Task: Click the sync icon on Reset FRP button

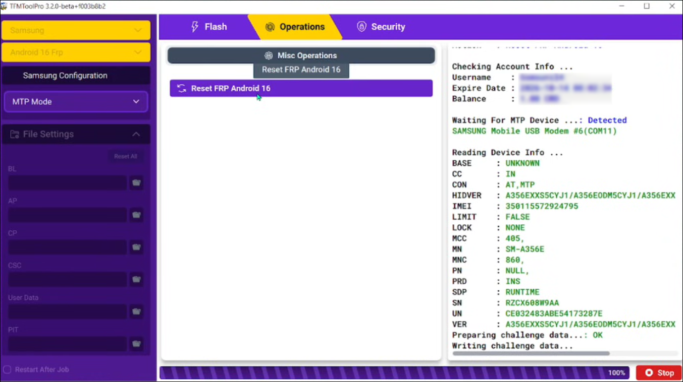Action: tap(181, 88)
